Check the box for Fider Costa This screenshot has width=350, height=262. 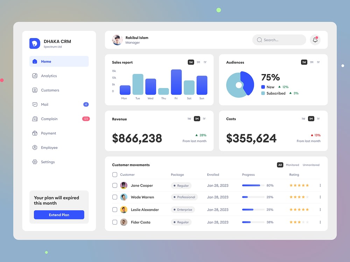pos(115,222)
